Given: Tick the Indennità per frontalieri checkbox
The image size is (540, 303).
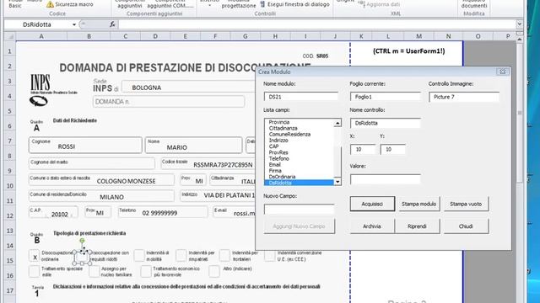Looking at the screenshot, I should pyautogui.click(x=224, y=256).
